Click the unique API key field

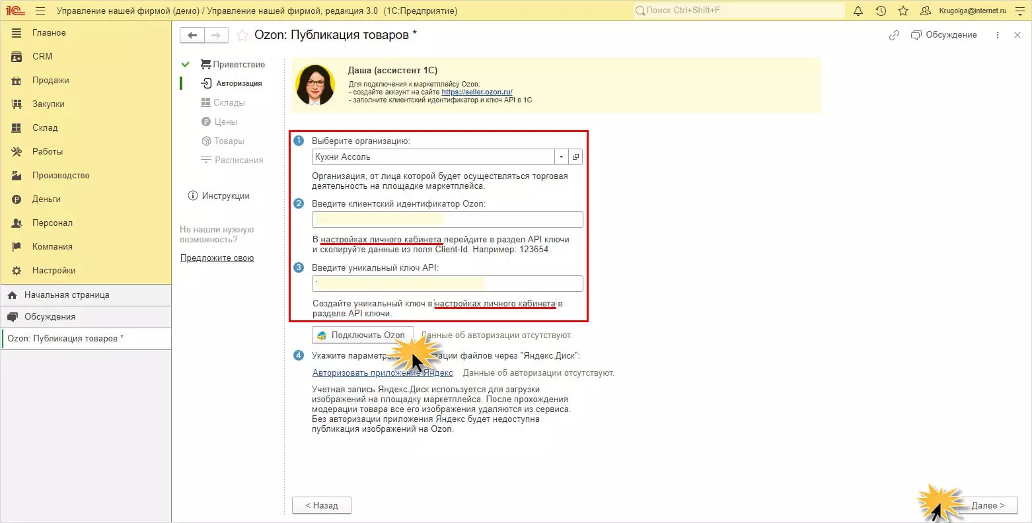click(447, 283)
